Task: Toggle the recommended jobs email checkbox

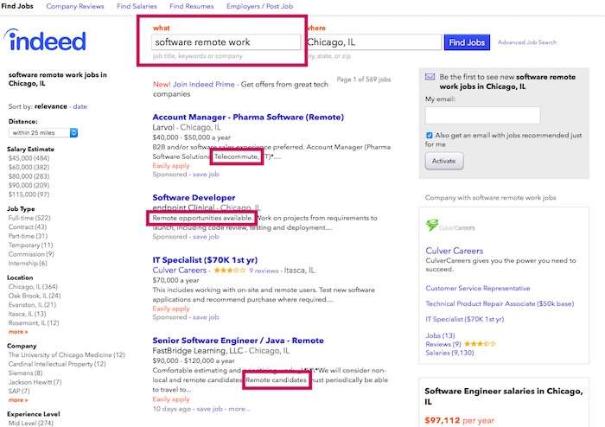Action: [x=429, y=136]
